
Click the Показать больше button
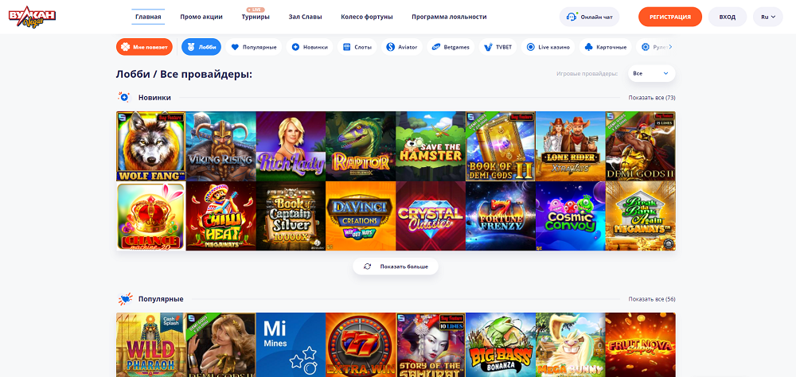[x=396, y=266]
